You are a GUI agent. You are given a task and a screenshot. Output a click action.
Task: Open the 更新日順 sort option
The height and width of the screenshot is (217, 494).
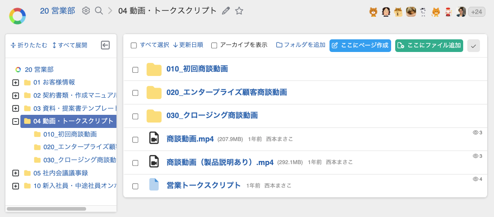pos(188,45)
